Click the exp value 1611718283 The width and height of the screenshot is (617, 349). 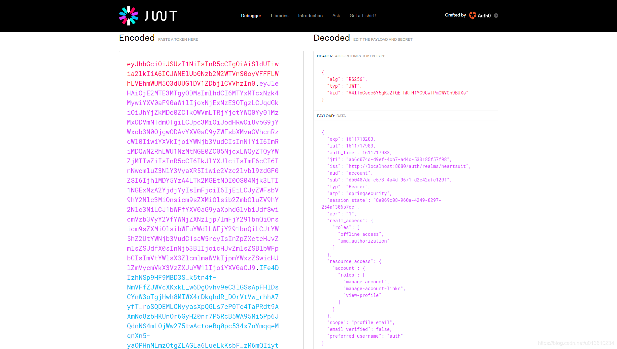(360, 139)
